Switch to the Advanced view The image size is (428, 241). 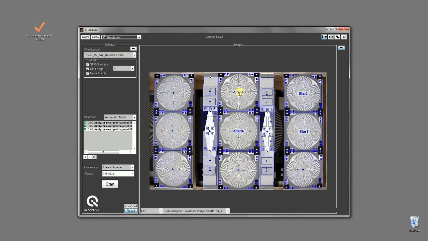click(131, 206)
